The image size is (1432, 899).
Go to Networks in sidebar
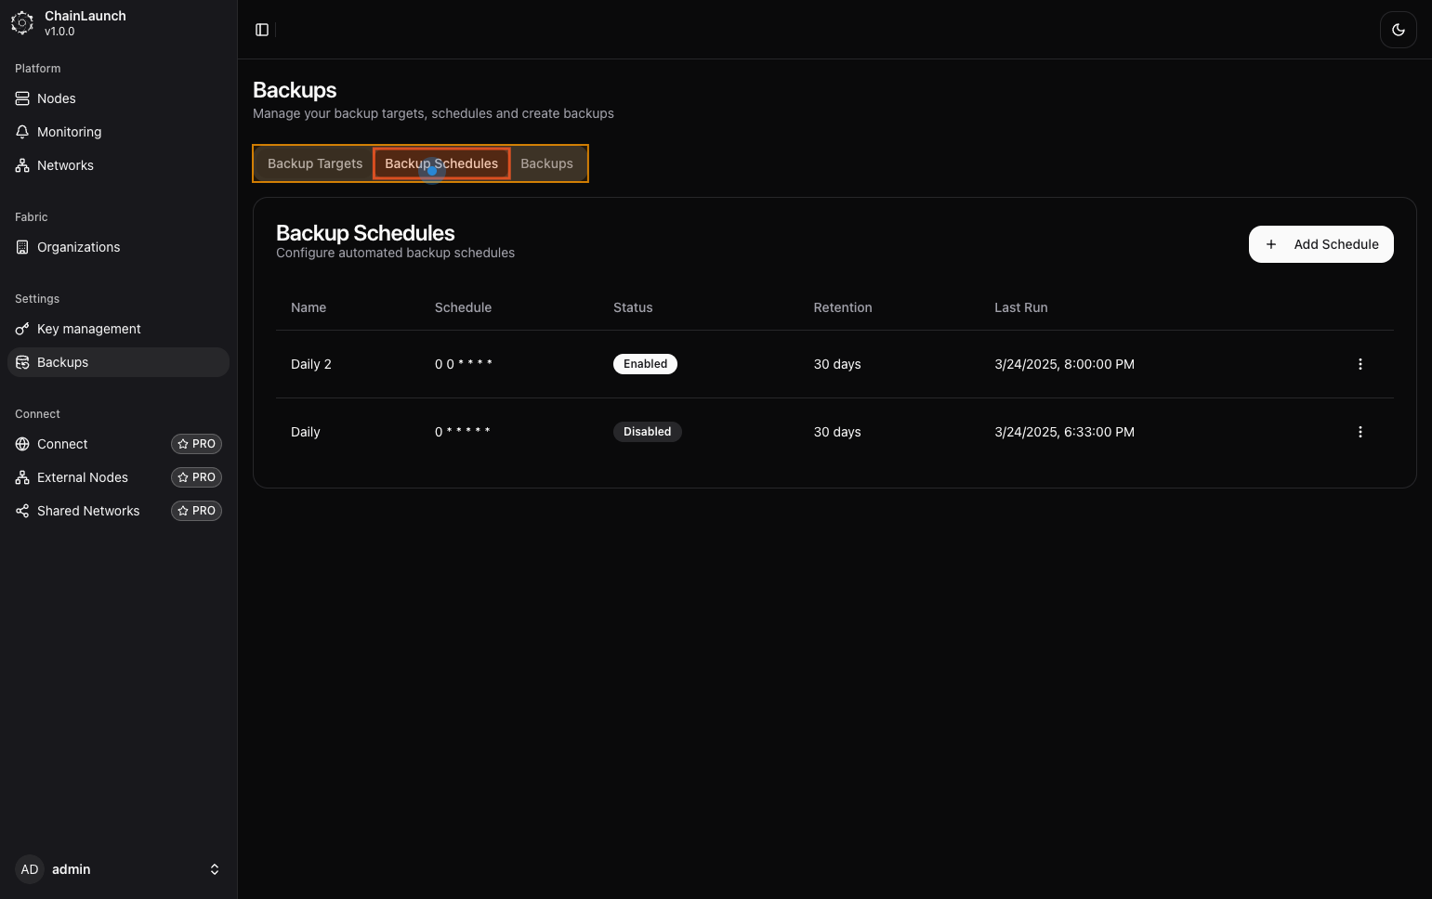coord(65,165)
